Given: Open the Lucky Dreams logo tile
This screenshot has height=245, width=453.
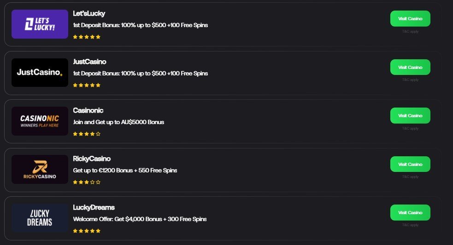Looking at the screenshot, I should coord(40,218).
